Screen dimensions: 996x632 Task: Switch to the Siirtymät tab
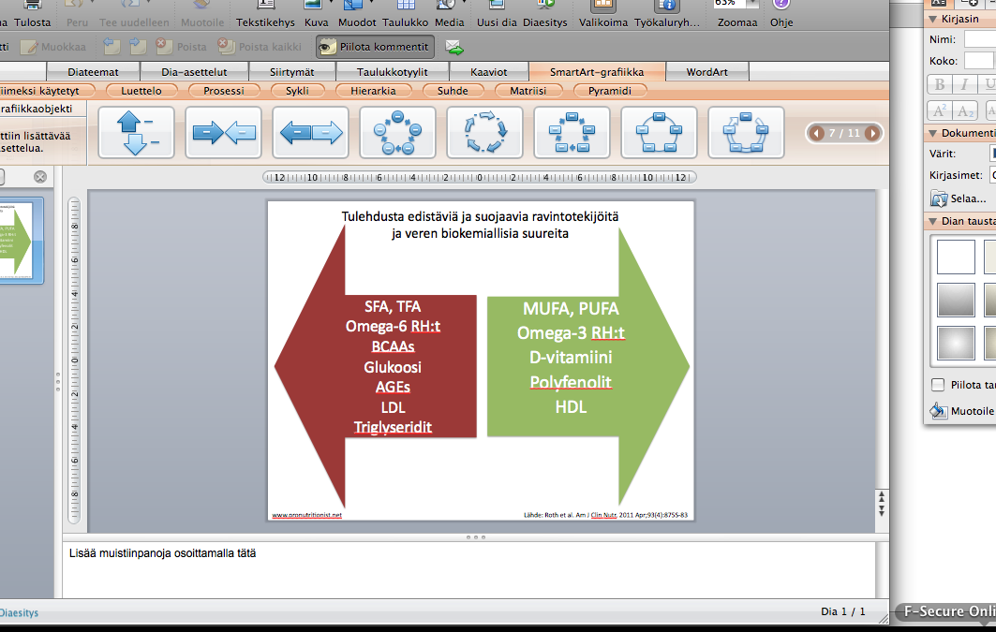[291, 72]
